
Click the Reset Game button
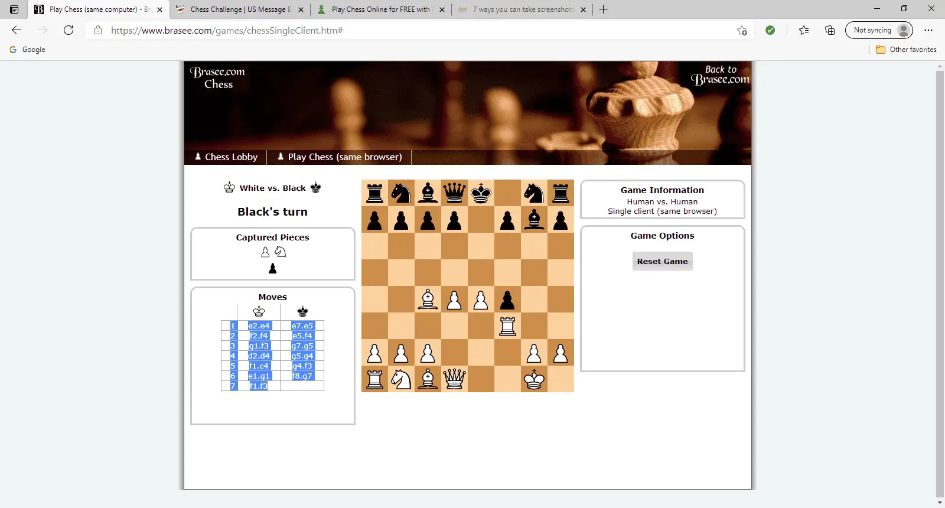(662, 261)
